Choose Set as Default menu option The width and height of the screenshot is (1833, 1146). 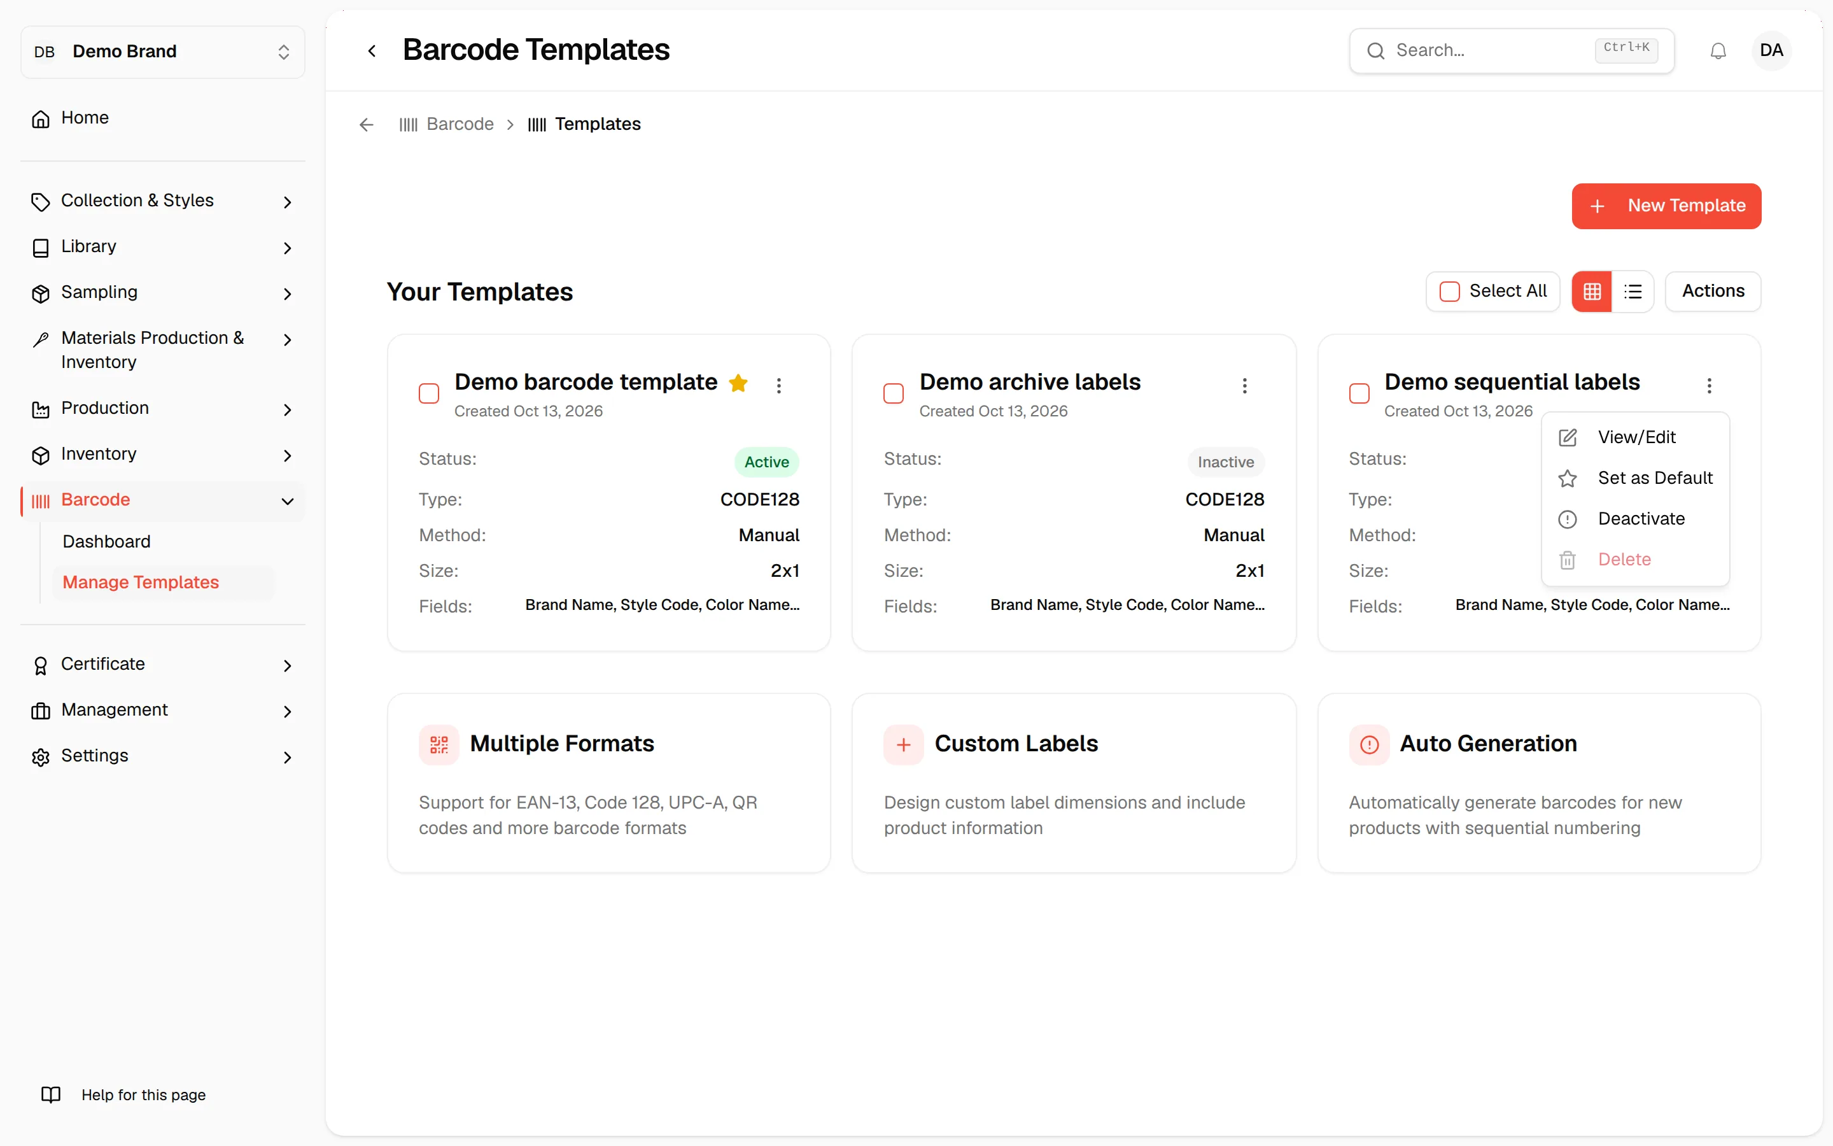click(x=1635, y=478)
